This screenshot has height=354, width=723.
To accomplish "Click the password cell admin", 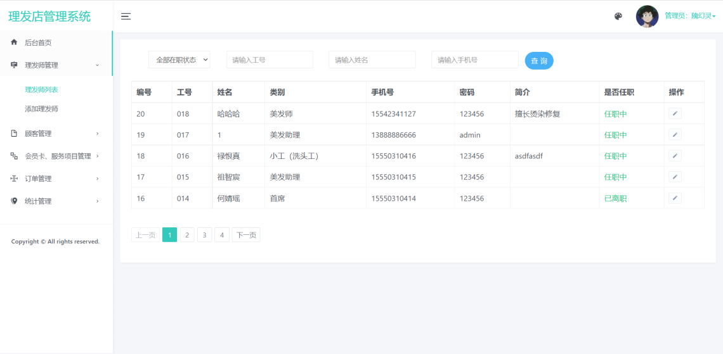I will pos(470,135).
